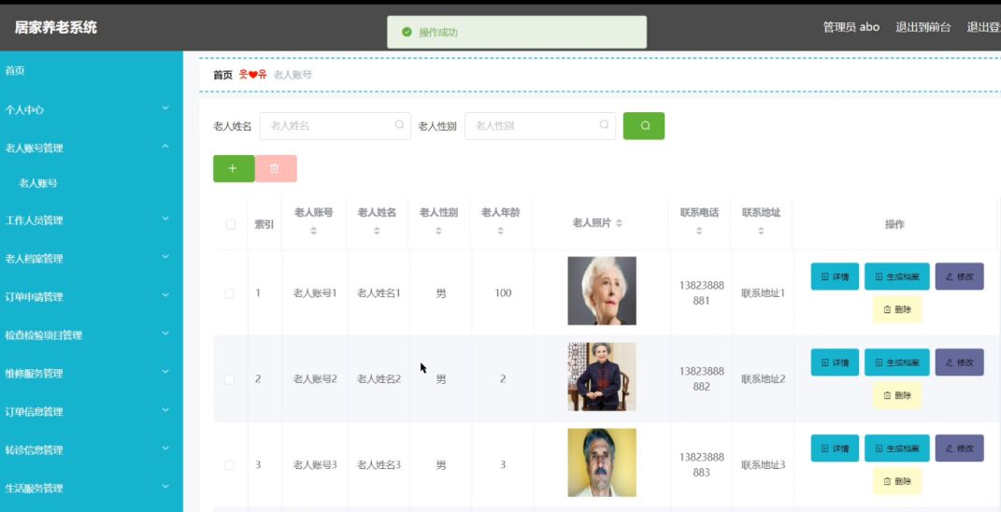Click the green search magnifier button
This screenshot has width=1001, height=512.
point(643,126)
